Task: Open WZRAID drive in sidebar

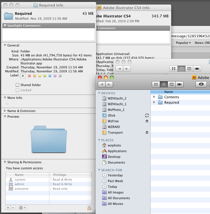Action: pyautogui.click(x=111, y=127)
